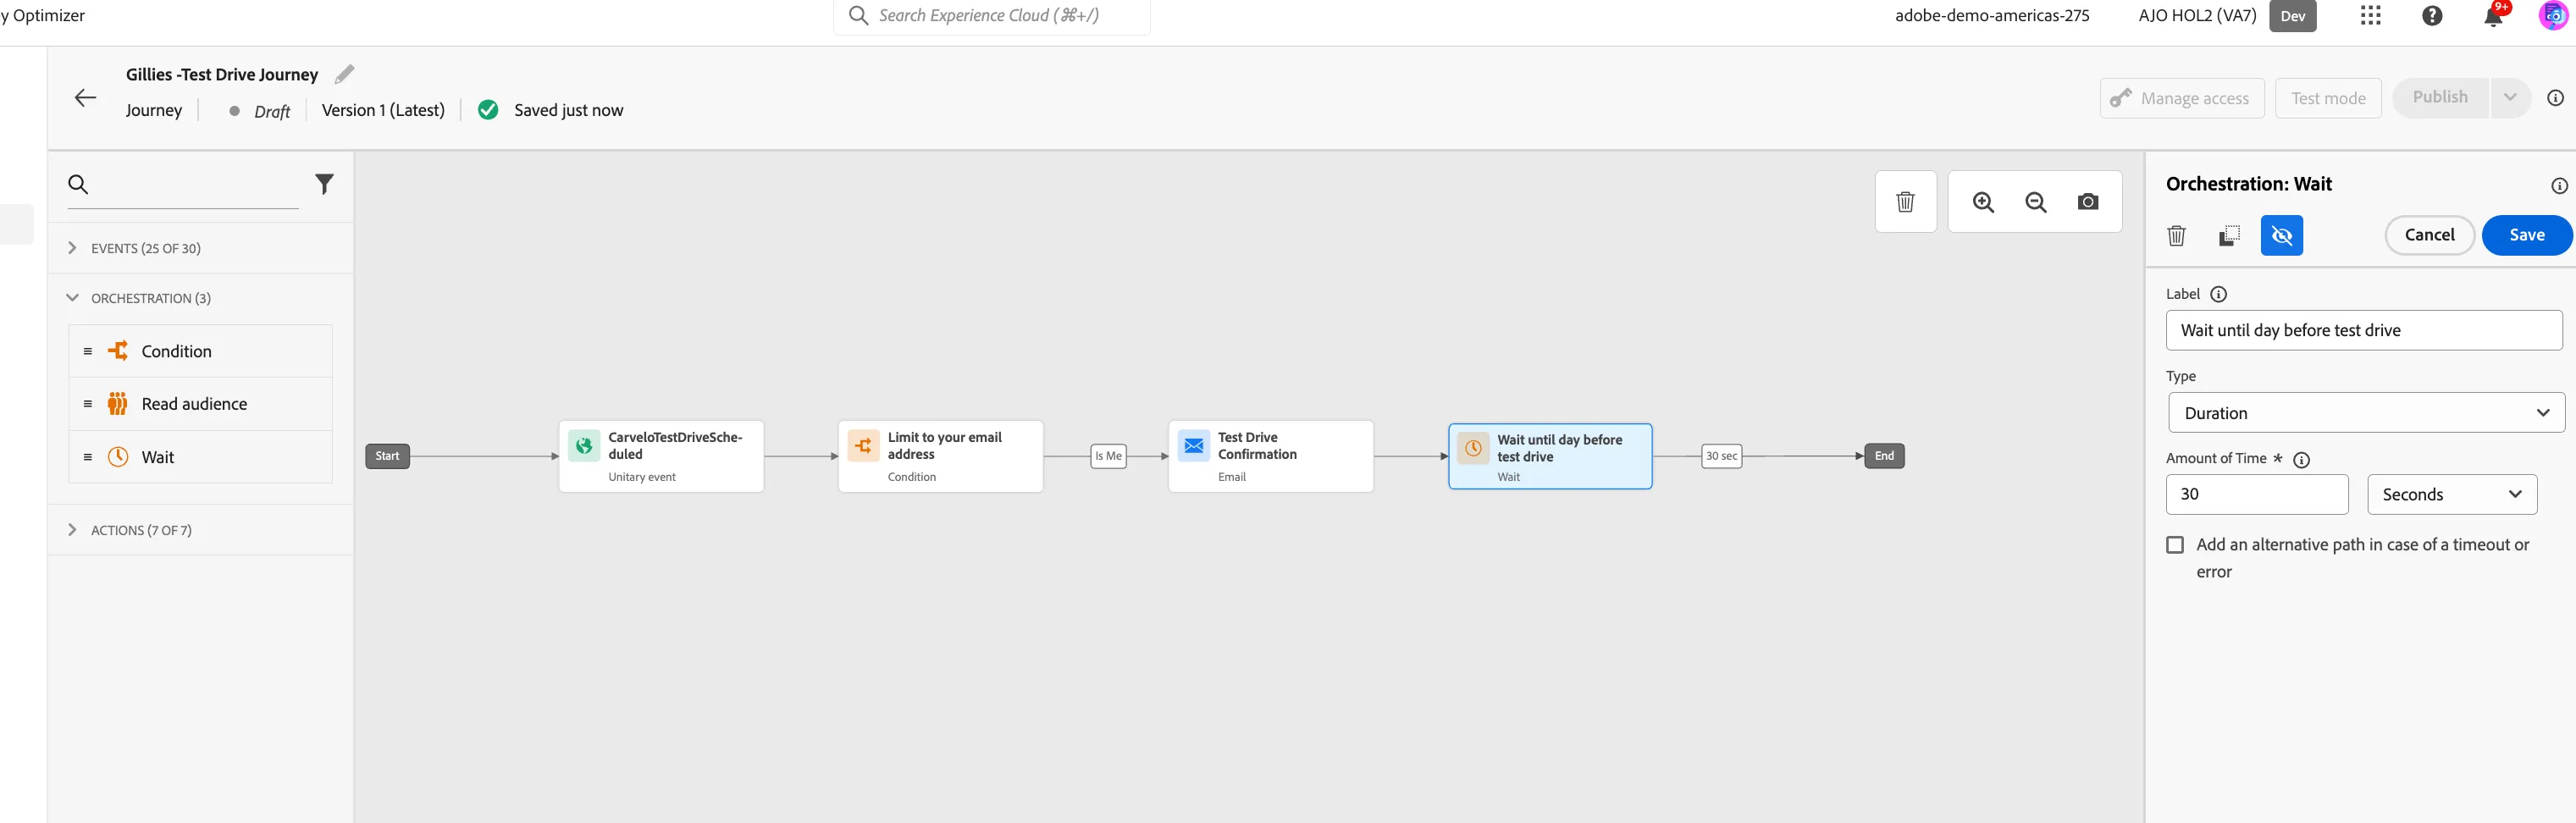Screen dimensions: 2576x823
Task: Open the help question mark icon
Action: (2432, 16)
